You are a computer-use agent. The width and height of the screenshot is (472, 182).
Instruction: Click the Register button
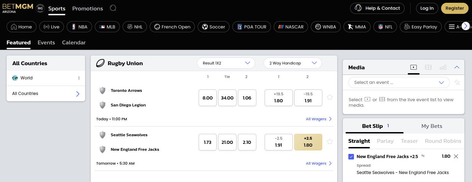(x=455, y=8)
